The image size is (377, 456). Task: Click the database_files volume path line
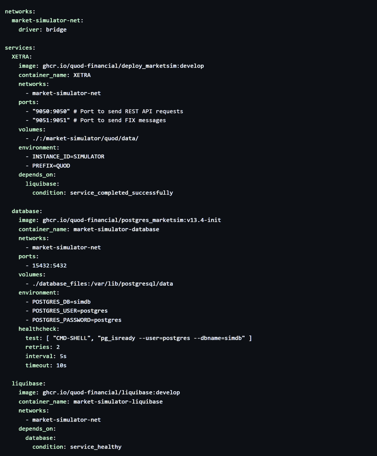click(x=102, y=284)
